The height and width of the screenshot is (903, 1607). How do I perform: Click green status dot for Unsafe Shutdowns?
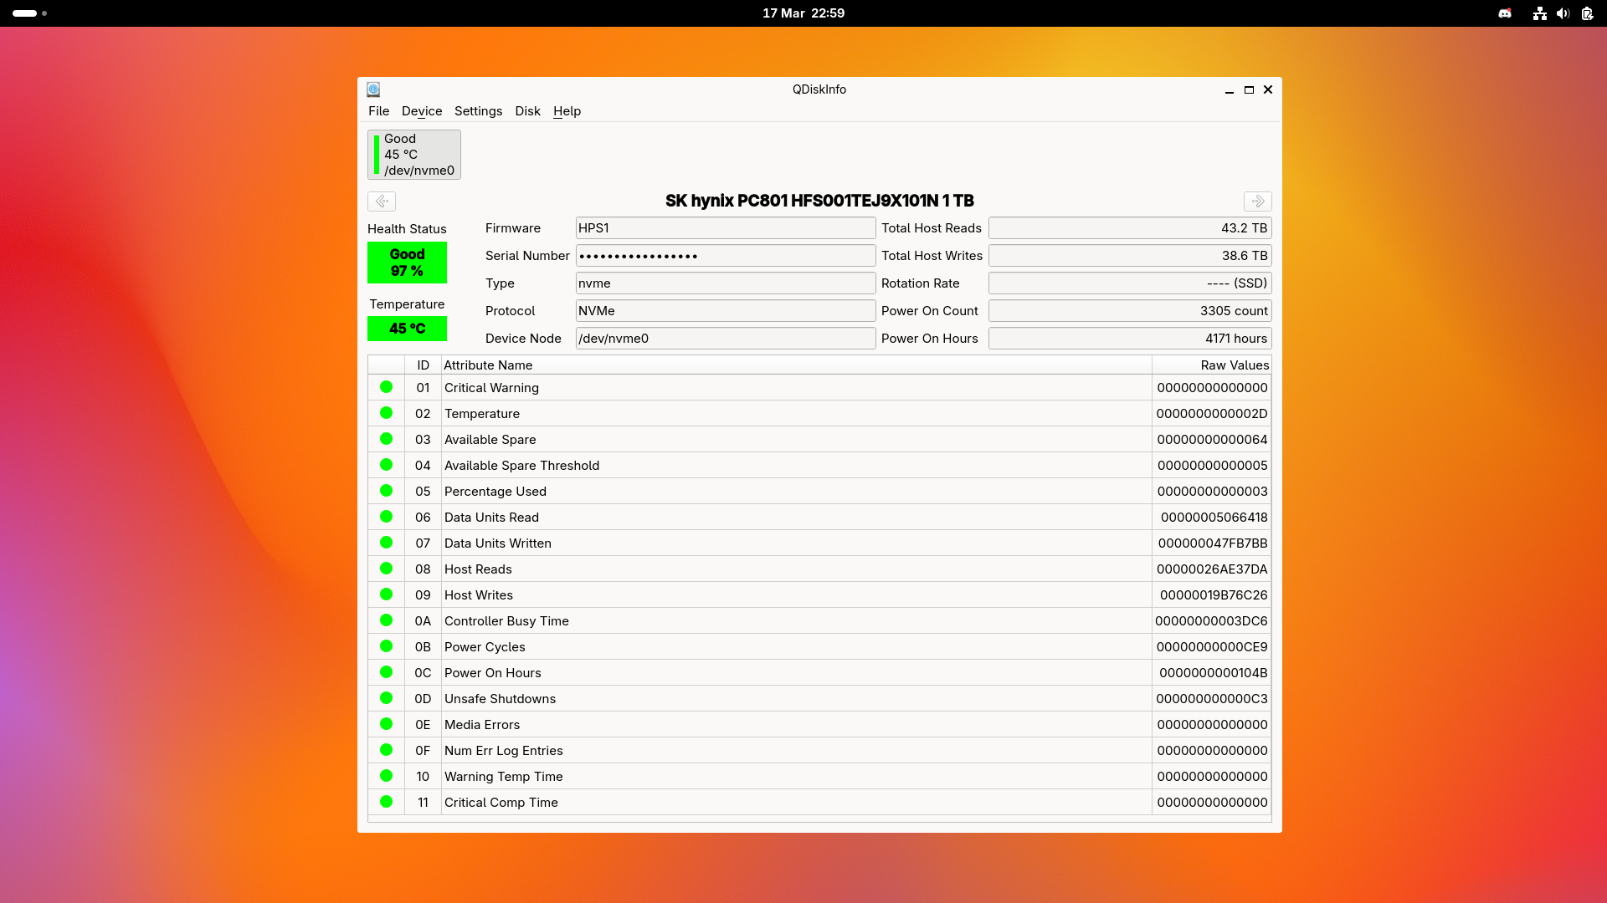click(386, 698)
